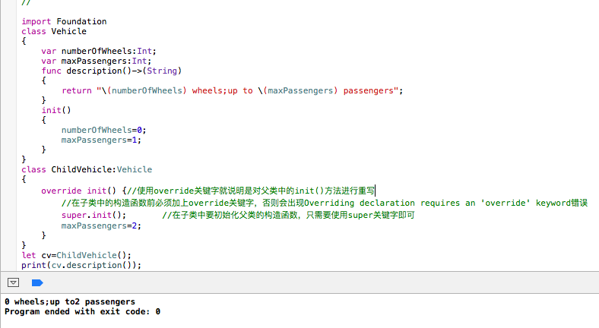This screenshot has width=599, height=328.
Task: Click 'maxPassengers=2;' assignment line
Action: click(x=101, y=225)
